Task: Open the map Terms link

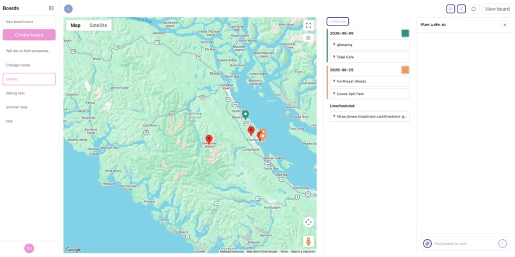Action: pos(284,251)
